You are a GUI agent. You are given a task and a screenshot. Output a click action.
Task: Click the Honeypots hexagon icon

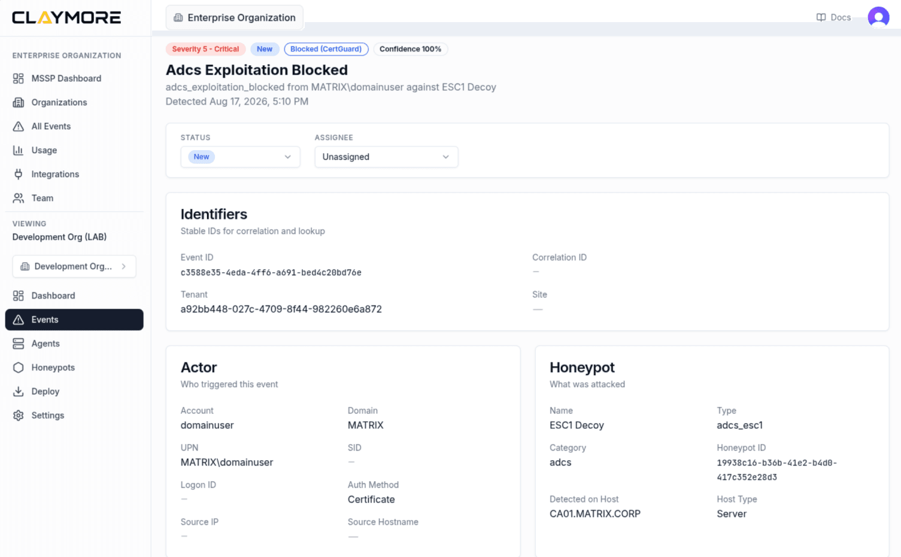point(19,367)
